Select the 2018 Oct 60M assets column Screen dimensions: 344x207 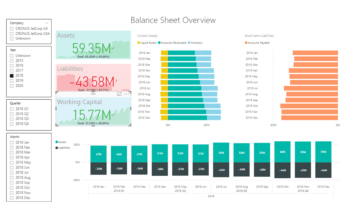pos(282,152)
